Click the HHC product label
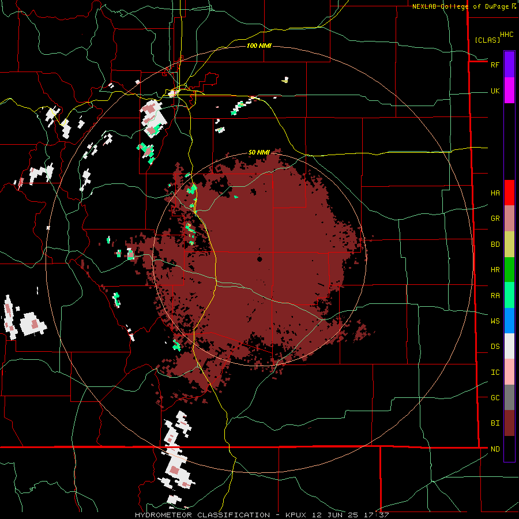519x519 pixels. pos(507,35)
